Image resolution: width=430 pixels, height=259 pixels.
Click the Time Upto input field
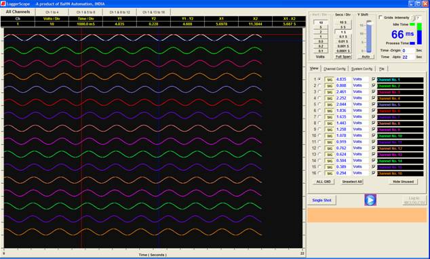[408, 57]
